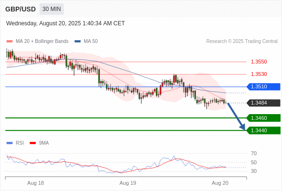This screenshot has width=282, height=191.
Task: Click the 9MA red legend swatch
Action: [x=33, y=143]
